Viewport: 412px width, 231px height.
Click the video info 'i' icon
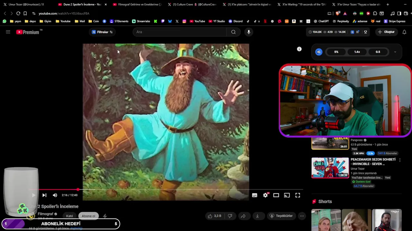click(x=299, y=49)
